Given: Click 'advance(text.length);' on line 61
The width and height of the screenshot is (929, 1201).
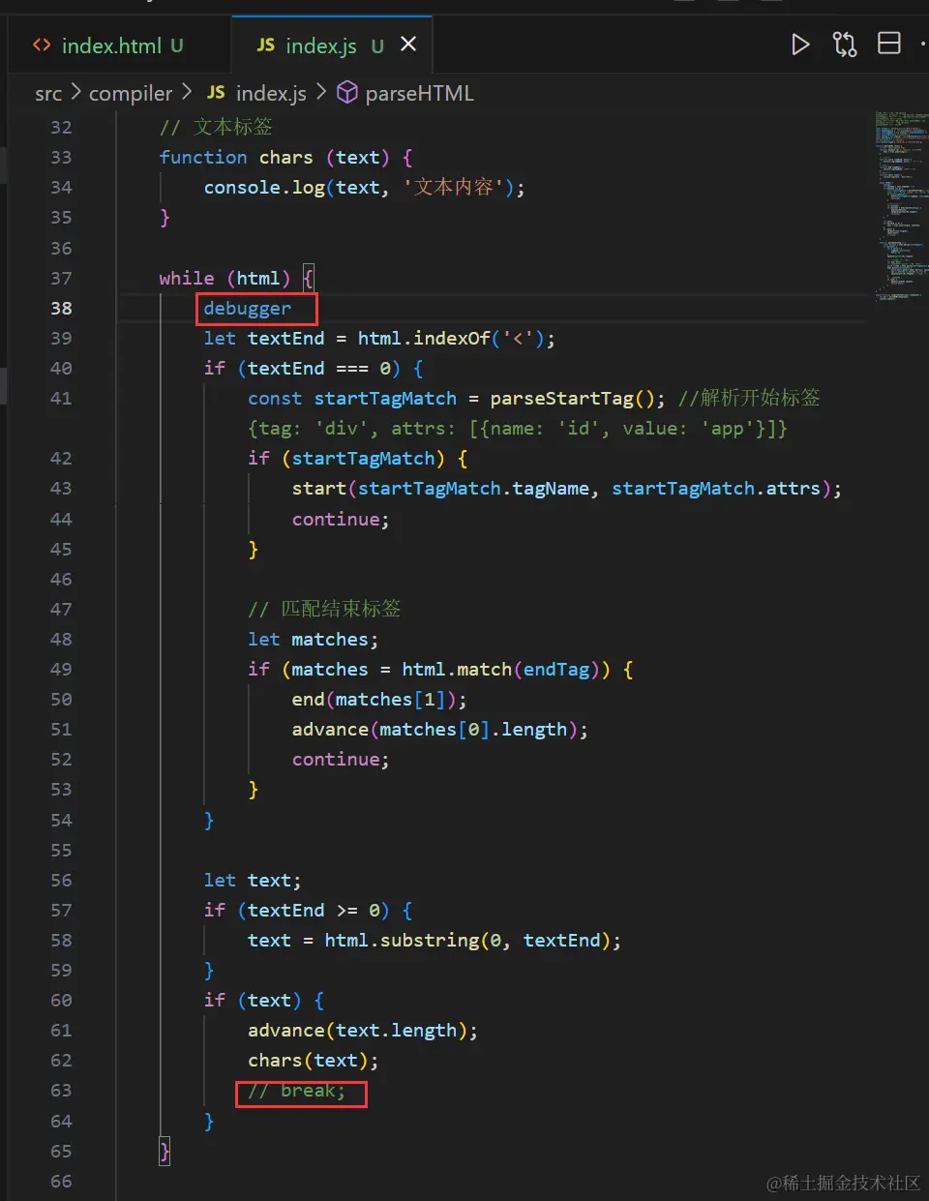Looking at the screenshot, I should pyautogui.click(x=363, y=1031).
